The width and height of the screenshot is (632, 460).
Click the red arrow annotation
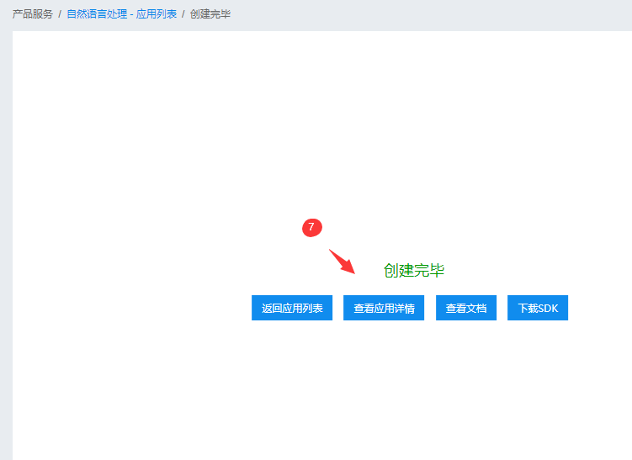[343, 262]
